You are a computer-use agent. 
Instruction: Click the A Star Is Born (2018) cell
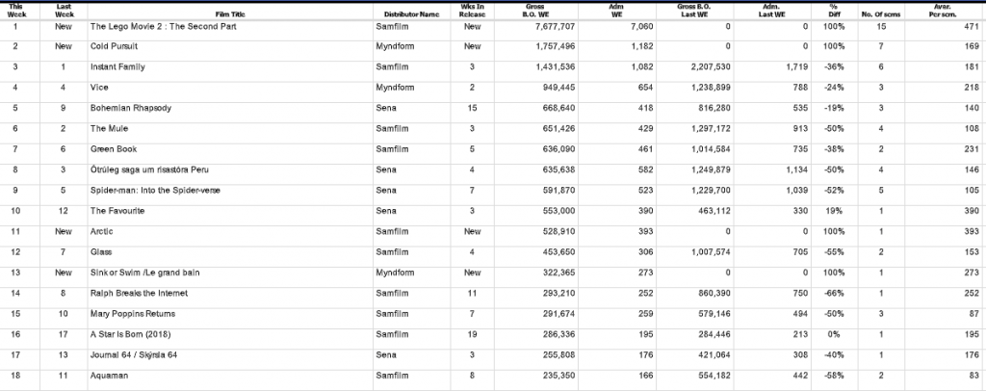click(x=132, y=333)
